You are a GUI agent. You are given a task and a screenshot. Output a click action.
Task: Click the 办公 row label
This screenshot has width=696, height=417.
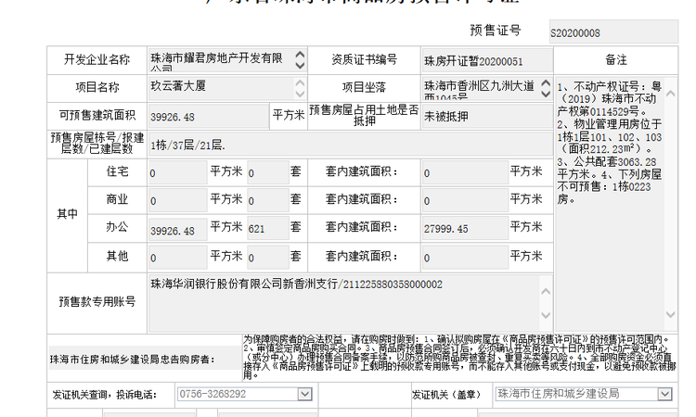(x=117, y=227)
